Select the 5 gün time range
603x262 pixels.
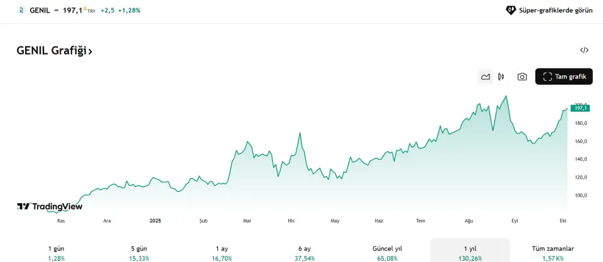tap(139, 253)
